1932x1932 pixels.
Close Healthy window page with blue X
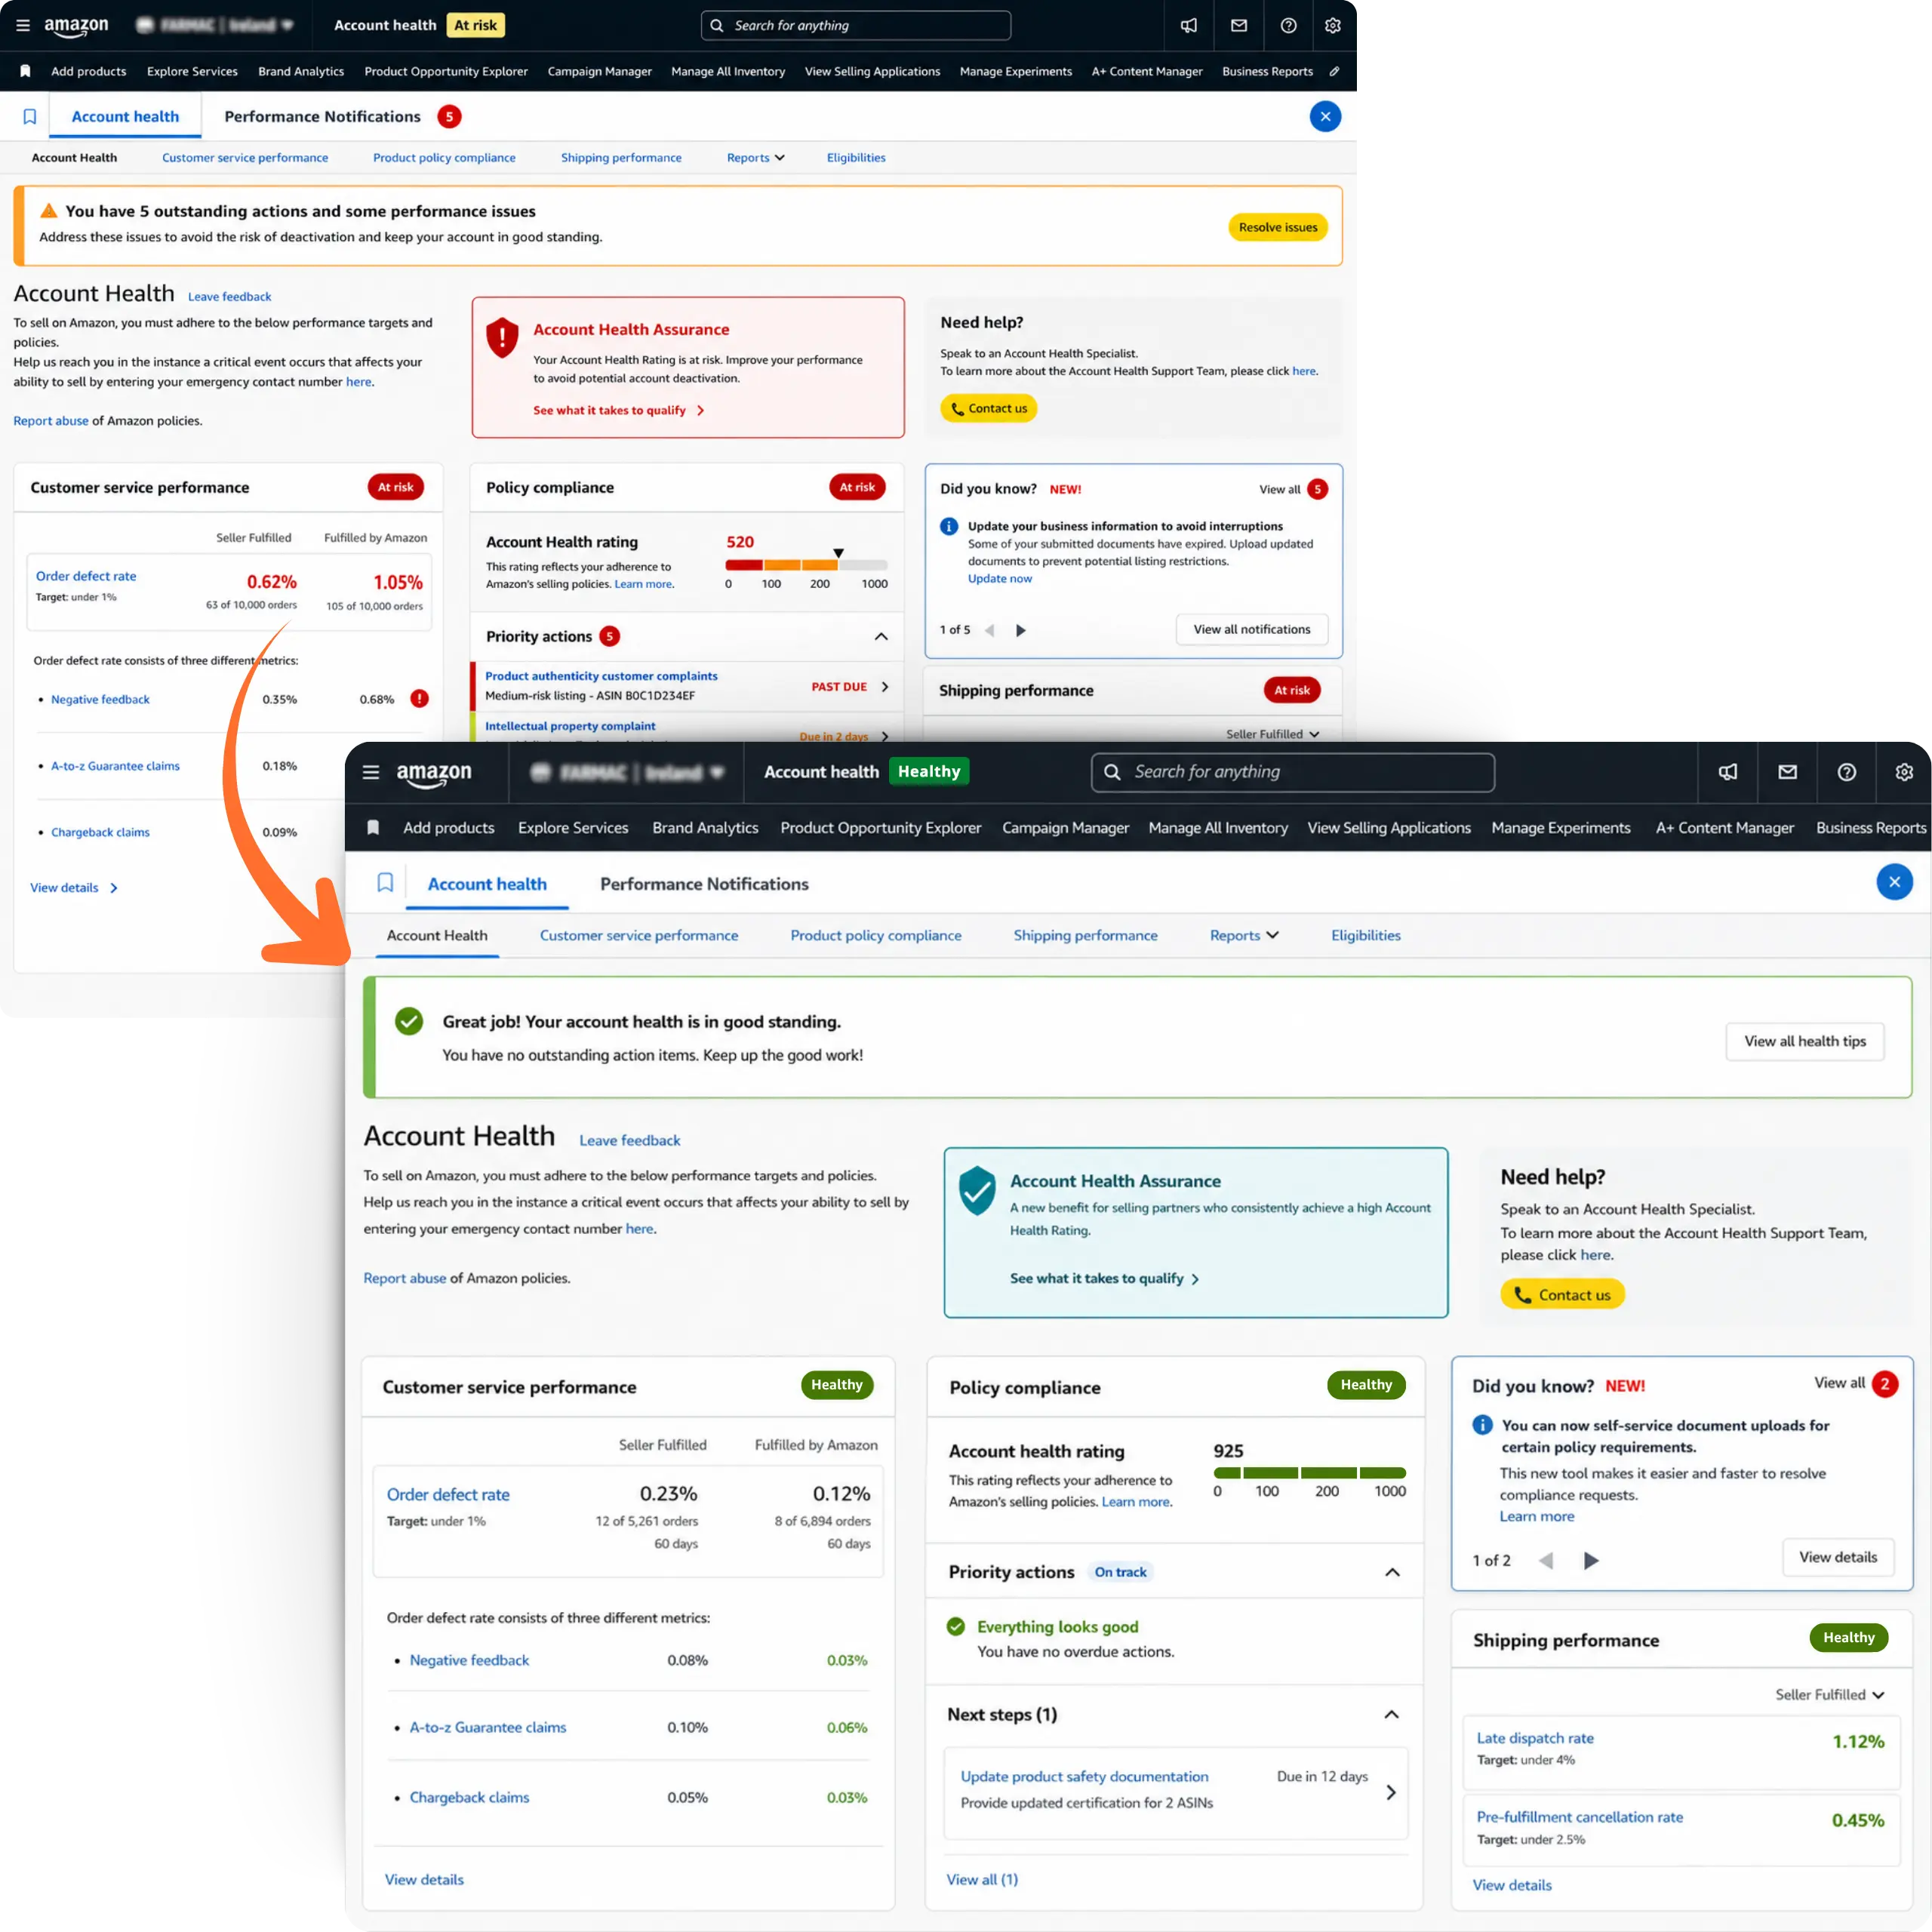coord(1894,882)
